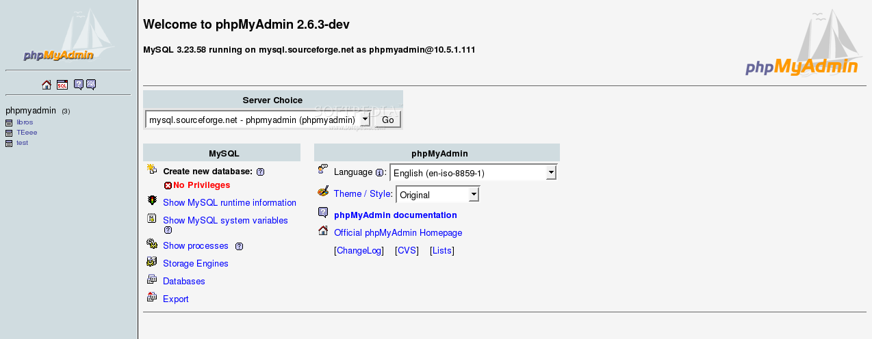The width and height of the screenshot is (872, 339).
Task: Select the libros database in sidebar
Action: (x=25, y=122)
